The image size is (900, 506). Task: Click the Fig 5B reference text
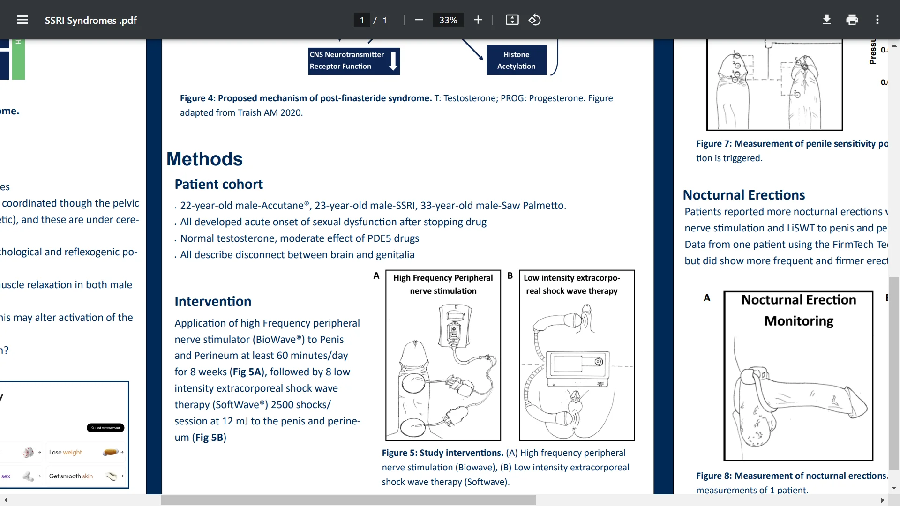[x=209, y=438]
